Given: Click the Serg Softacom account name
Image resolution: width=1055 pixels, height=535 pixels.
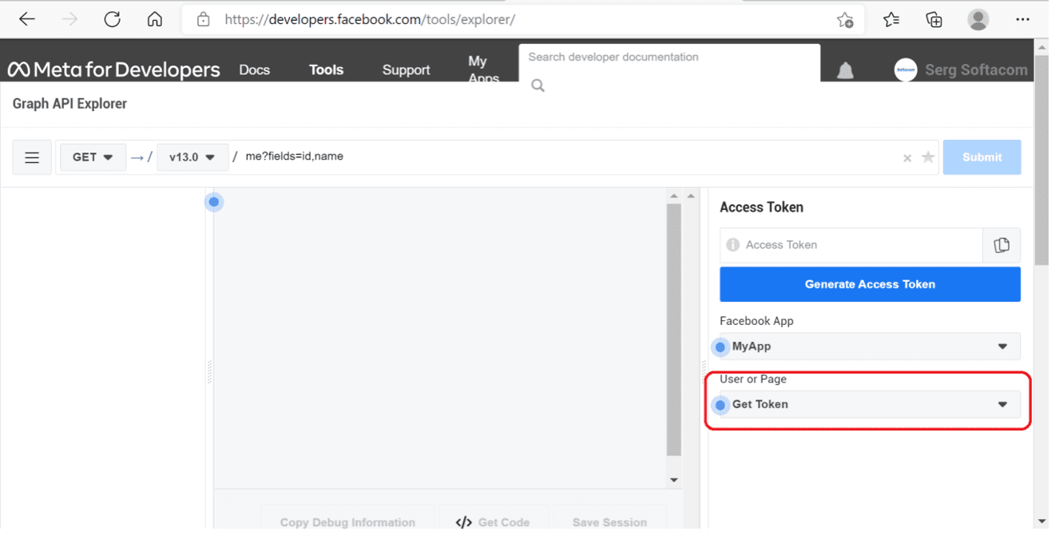Looking at the screenshot, I should point(976,70).
